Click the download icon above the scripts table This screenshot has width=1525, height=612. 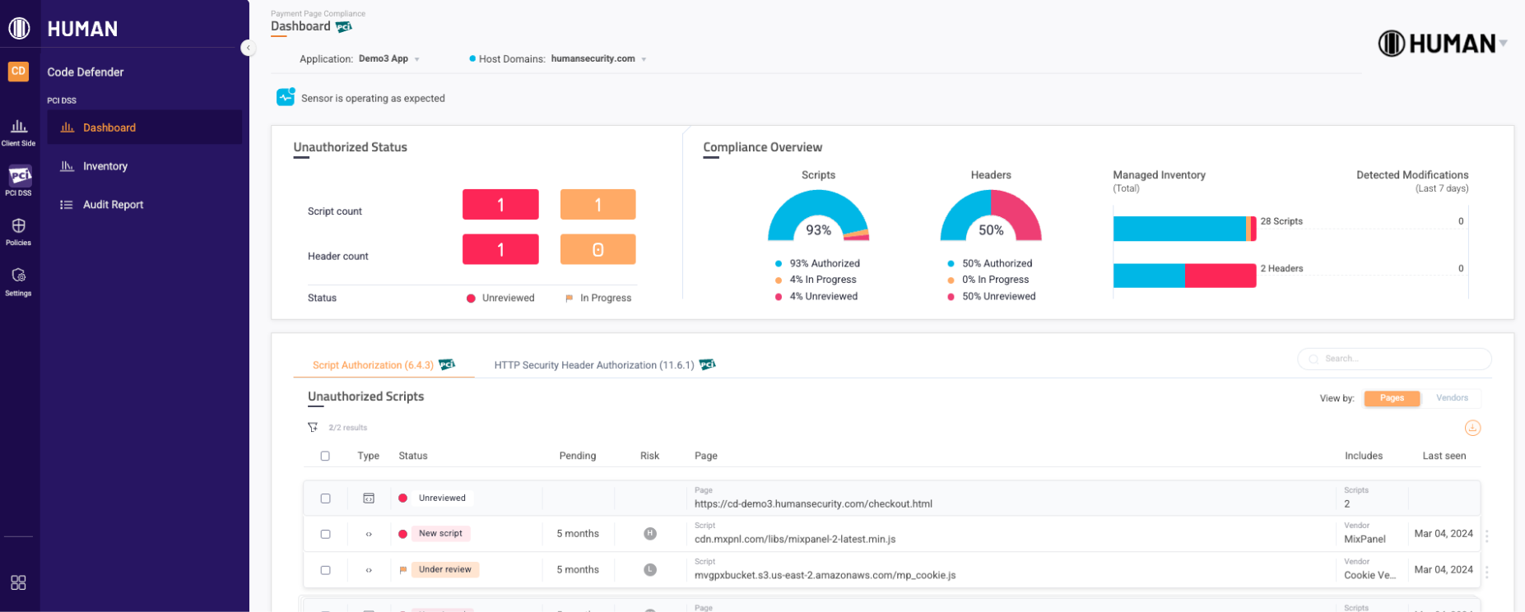tap(1472, 428)
